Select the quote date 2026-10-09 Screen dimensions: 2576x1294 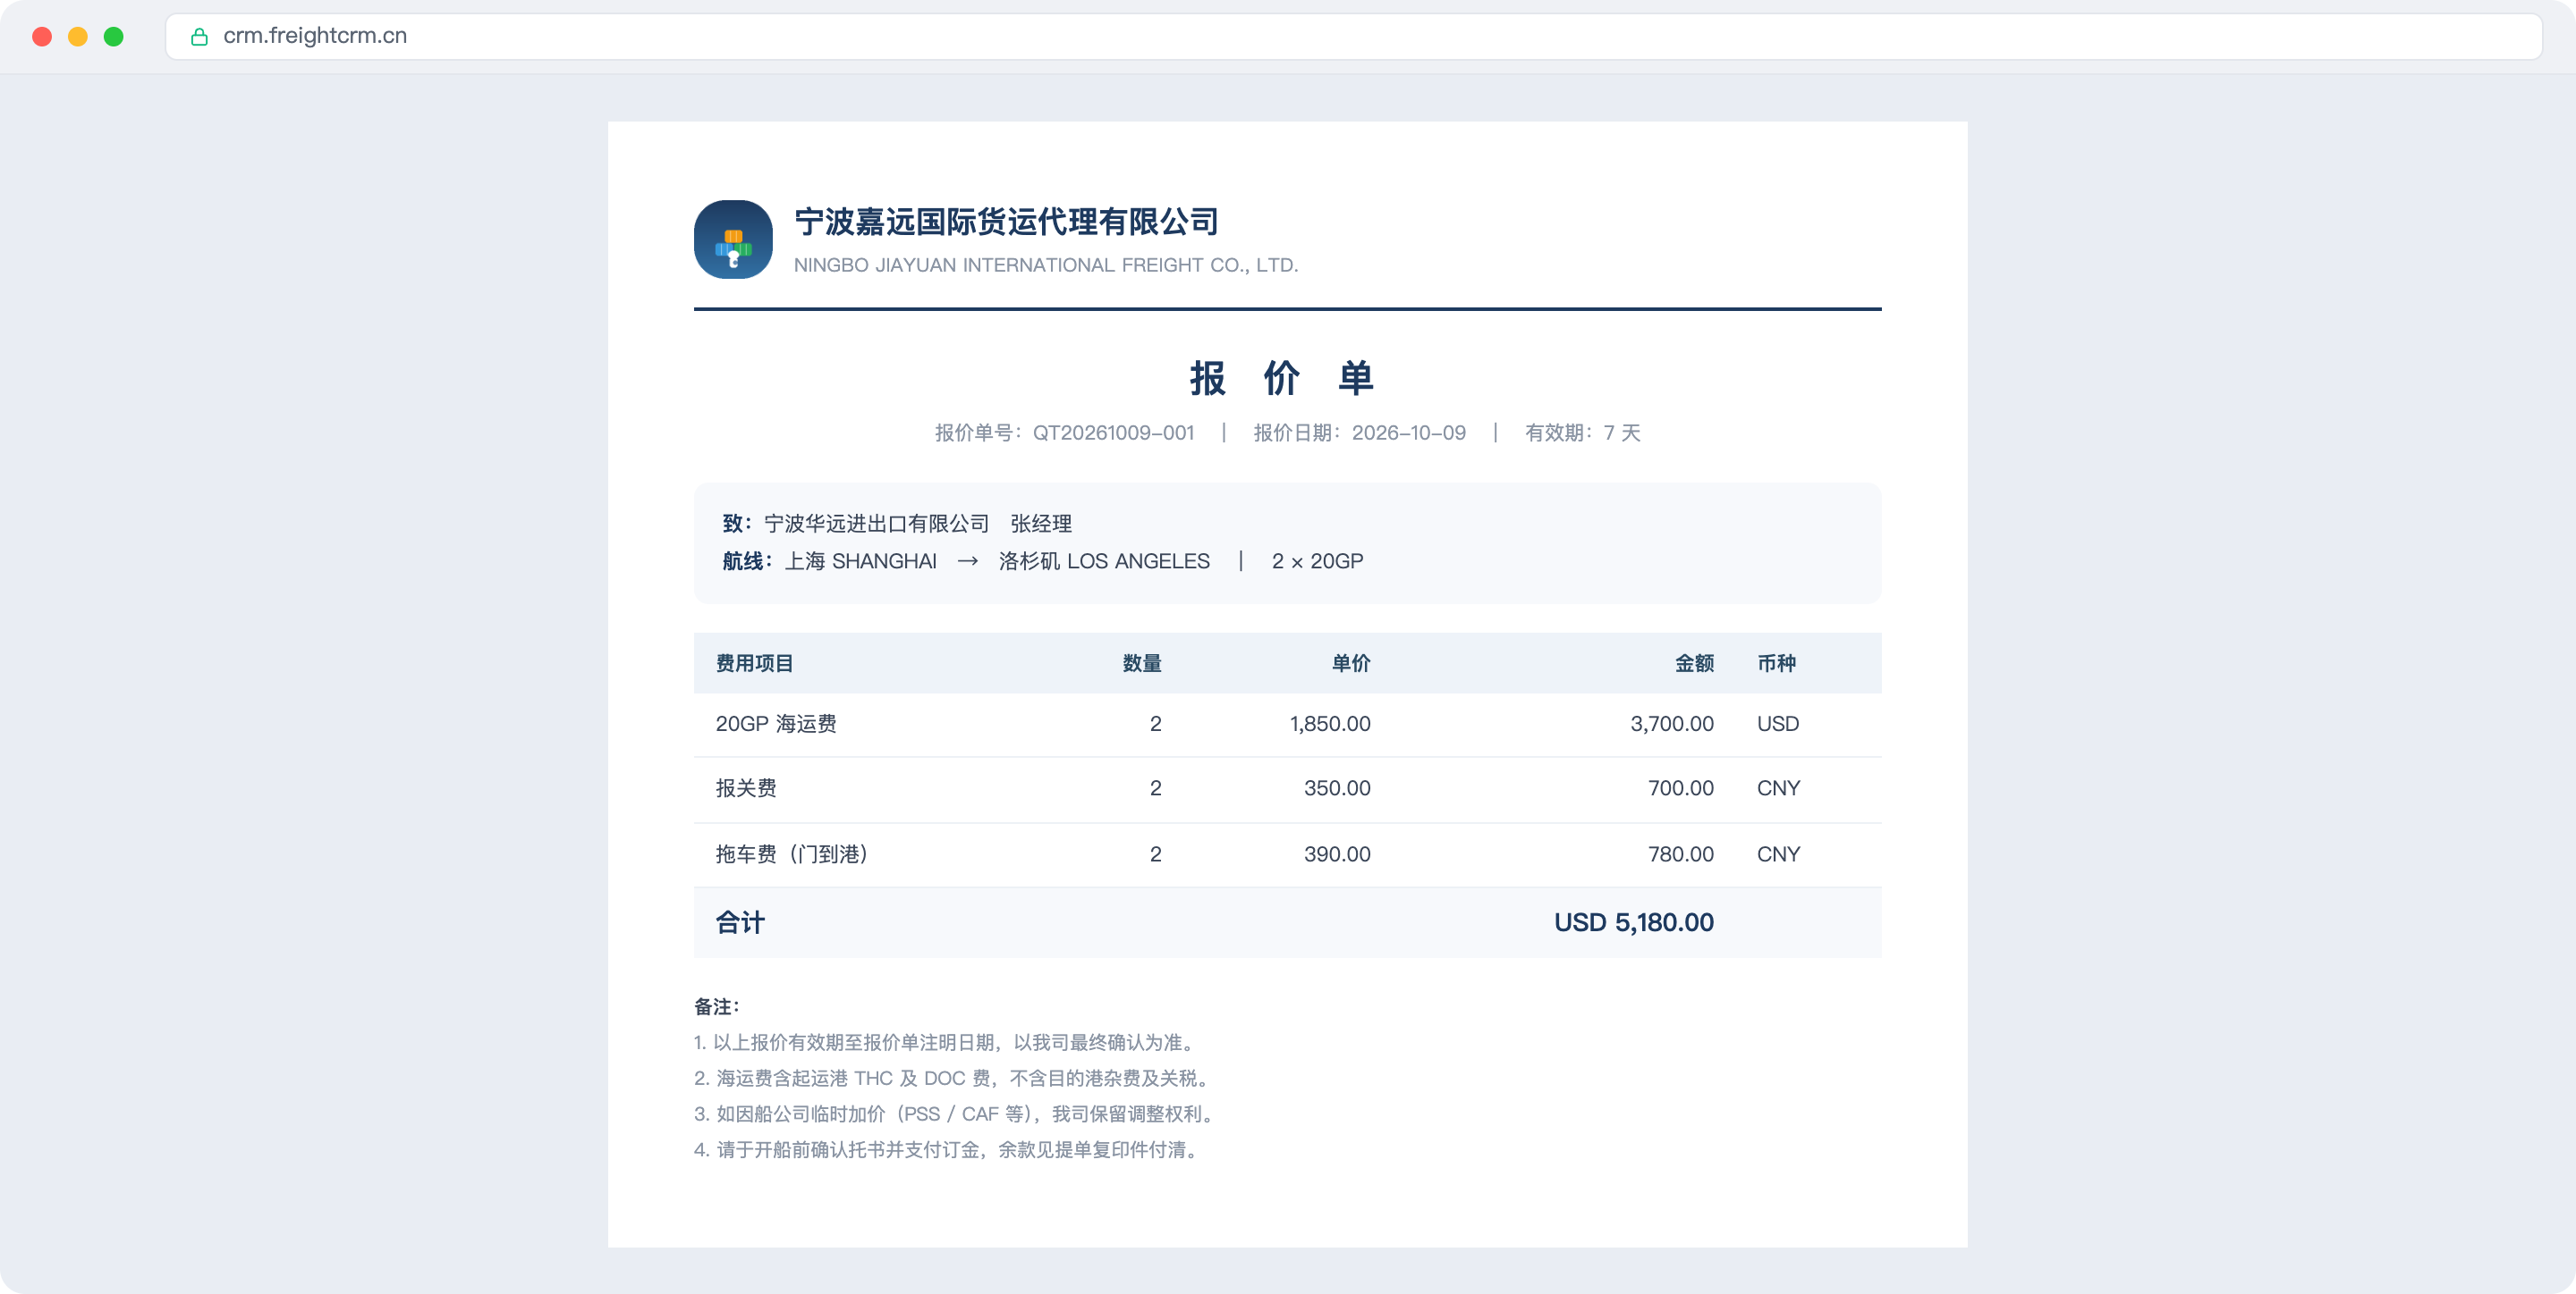[1409, 433]
